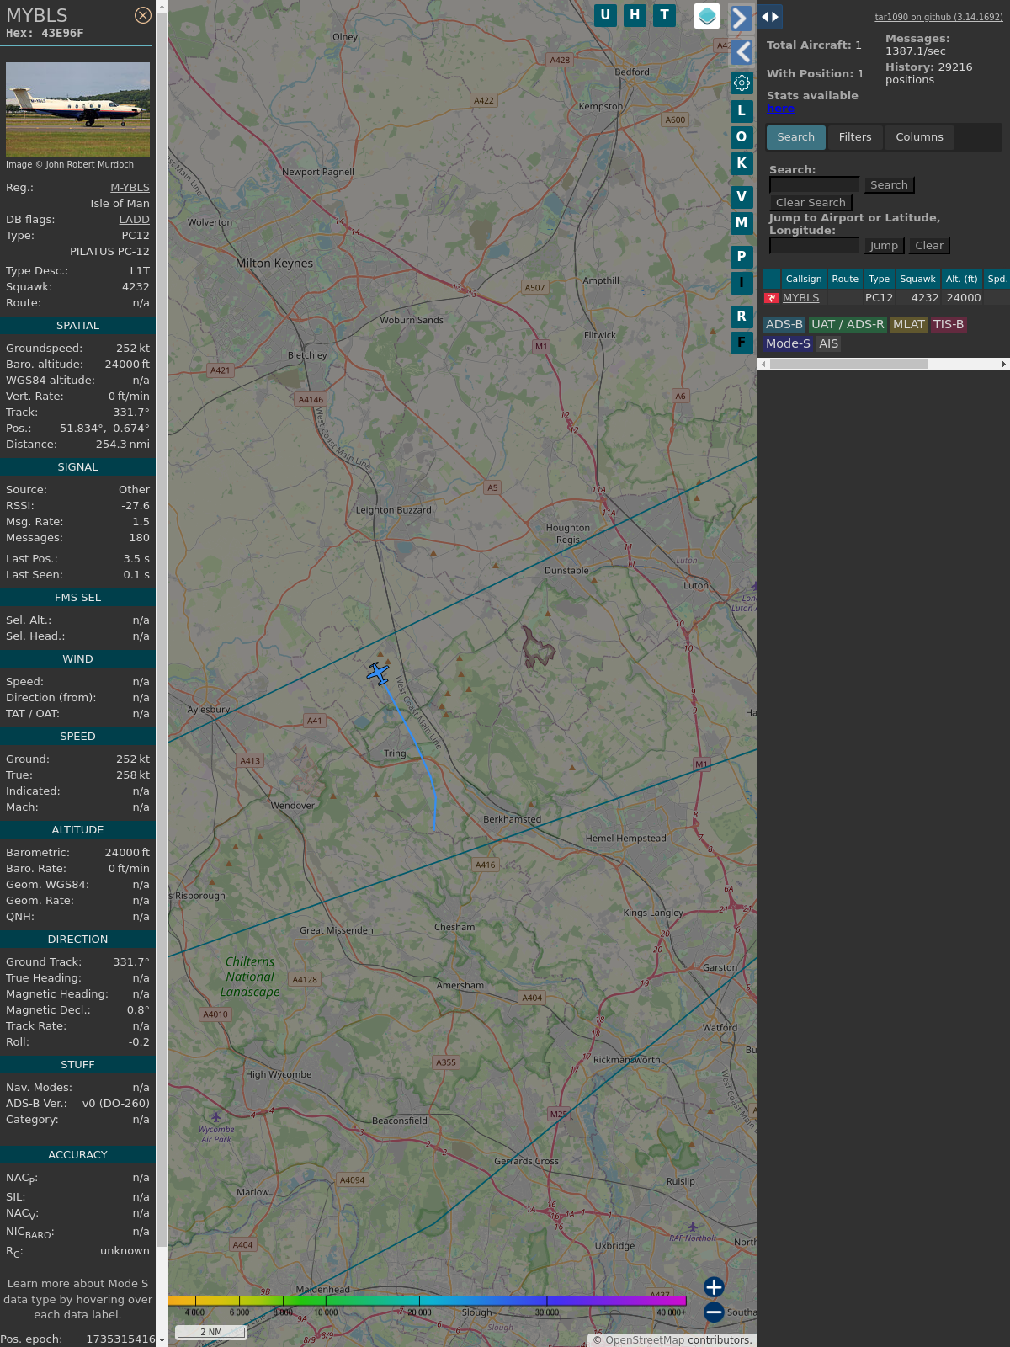1010x1347 pixels.
Task: Click the settings gear icon
Action: click(742, 83)
